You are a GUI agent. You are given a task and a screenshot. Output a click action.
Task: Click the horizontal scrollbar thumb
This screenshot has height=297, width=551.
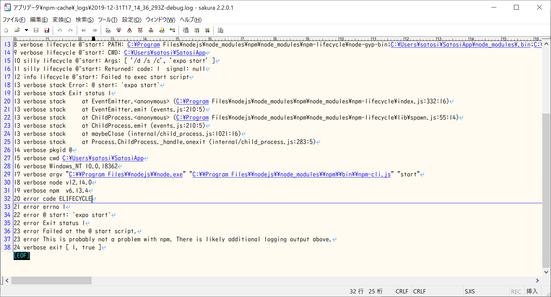[51, 280]
